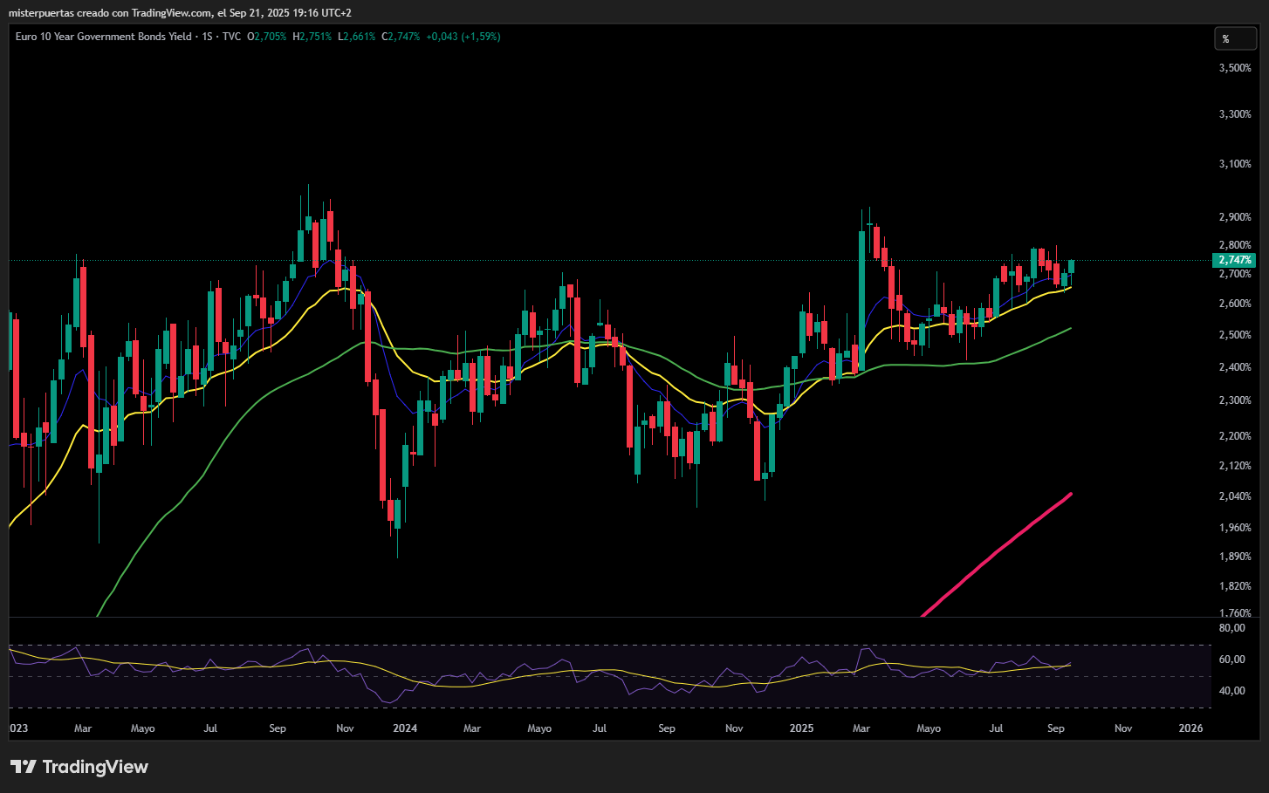Click the 2,800% price axis label
Screen dimensions: 1269x793
(1235, 245)
